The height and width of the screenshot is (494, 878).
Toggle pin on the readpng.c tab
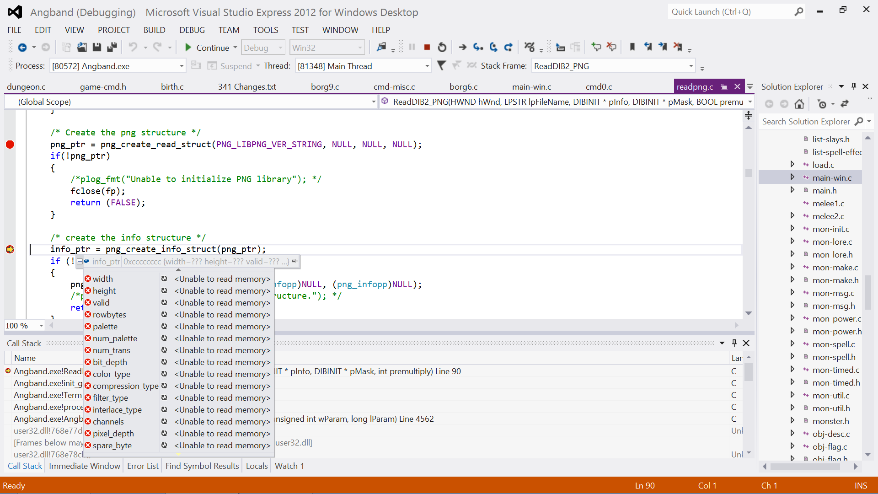pos(724,87)
